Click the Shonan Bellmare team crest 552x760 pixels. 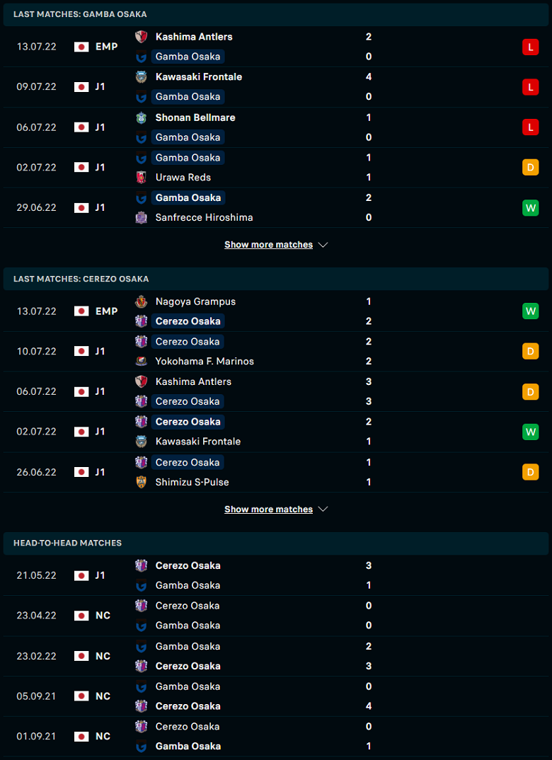(x=141, y=117)
